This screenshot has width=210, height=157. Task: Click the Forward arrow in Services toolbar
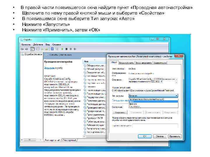pos(27,49)
